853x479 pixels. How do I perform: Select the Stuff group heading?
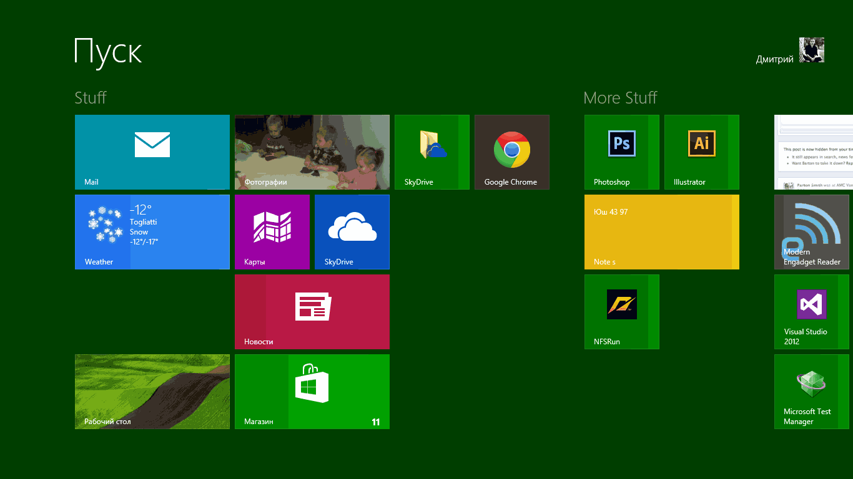click(91, 98)
